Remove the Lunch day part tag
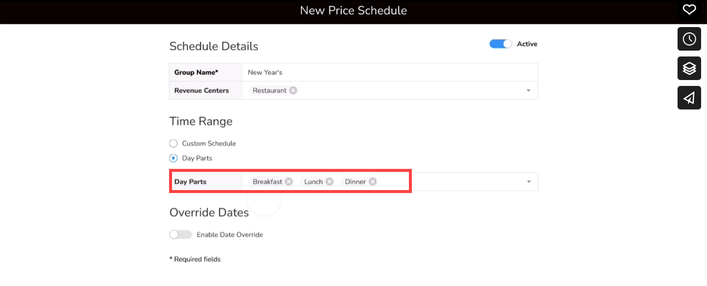707x286 pixels. coord(329,182)
